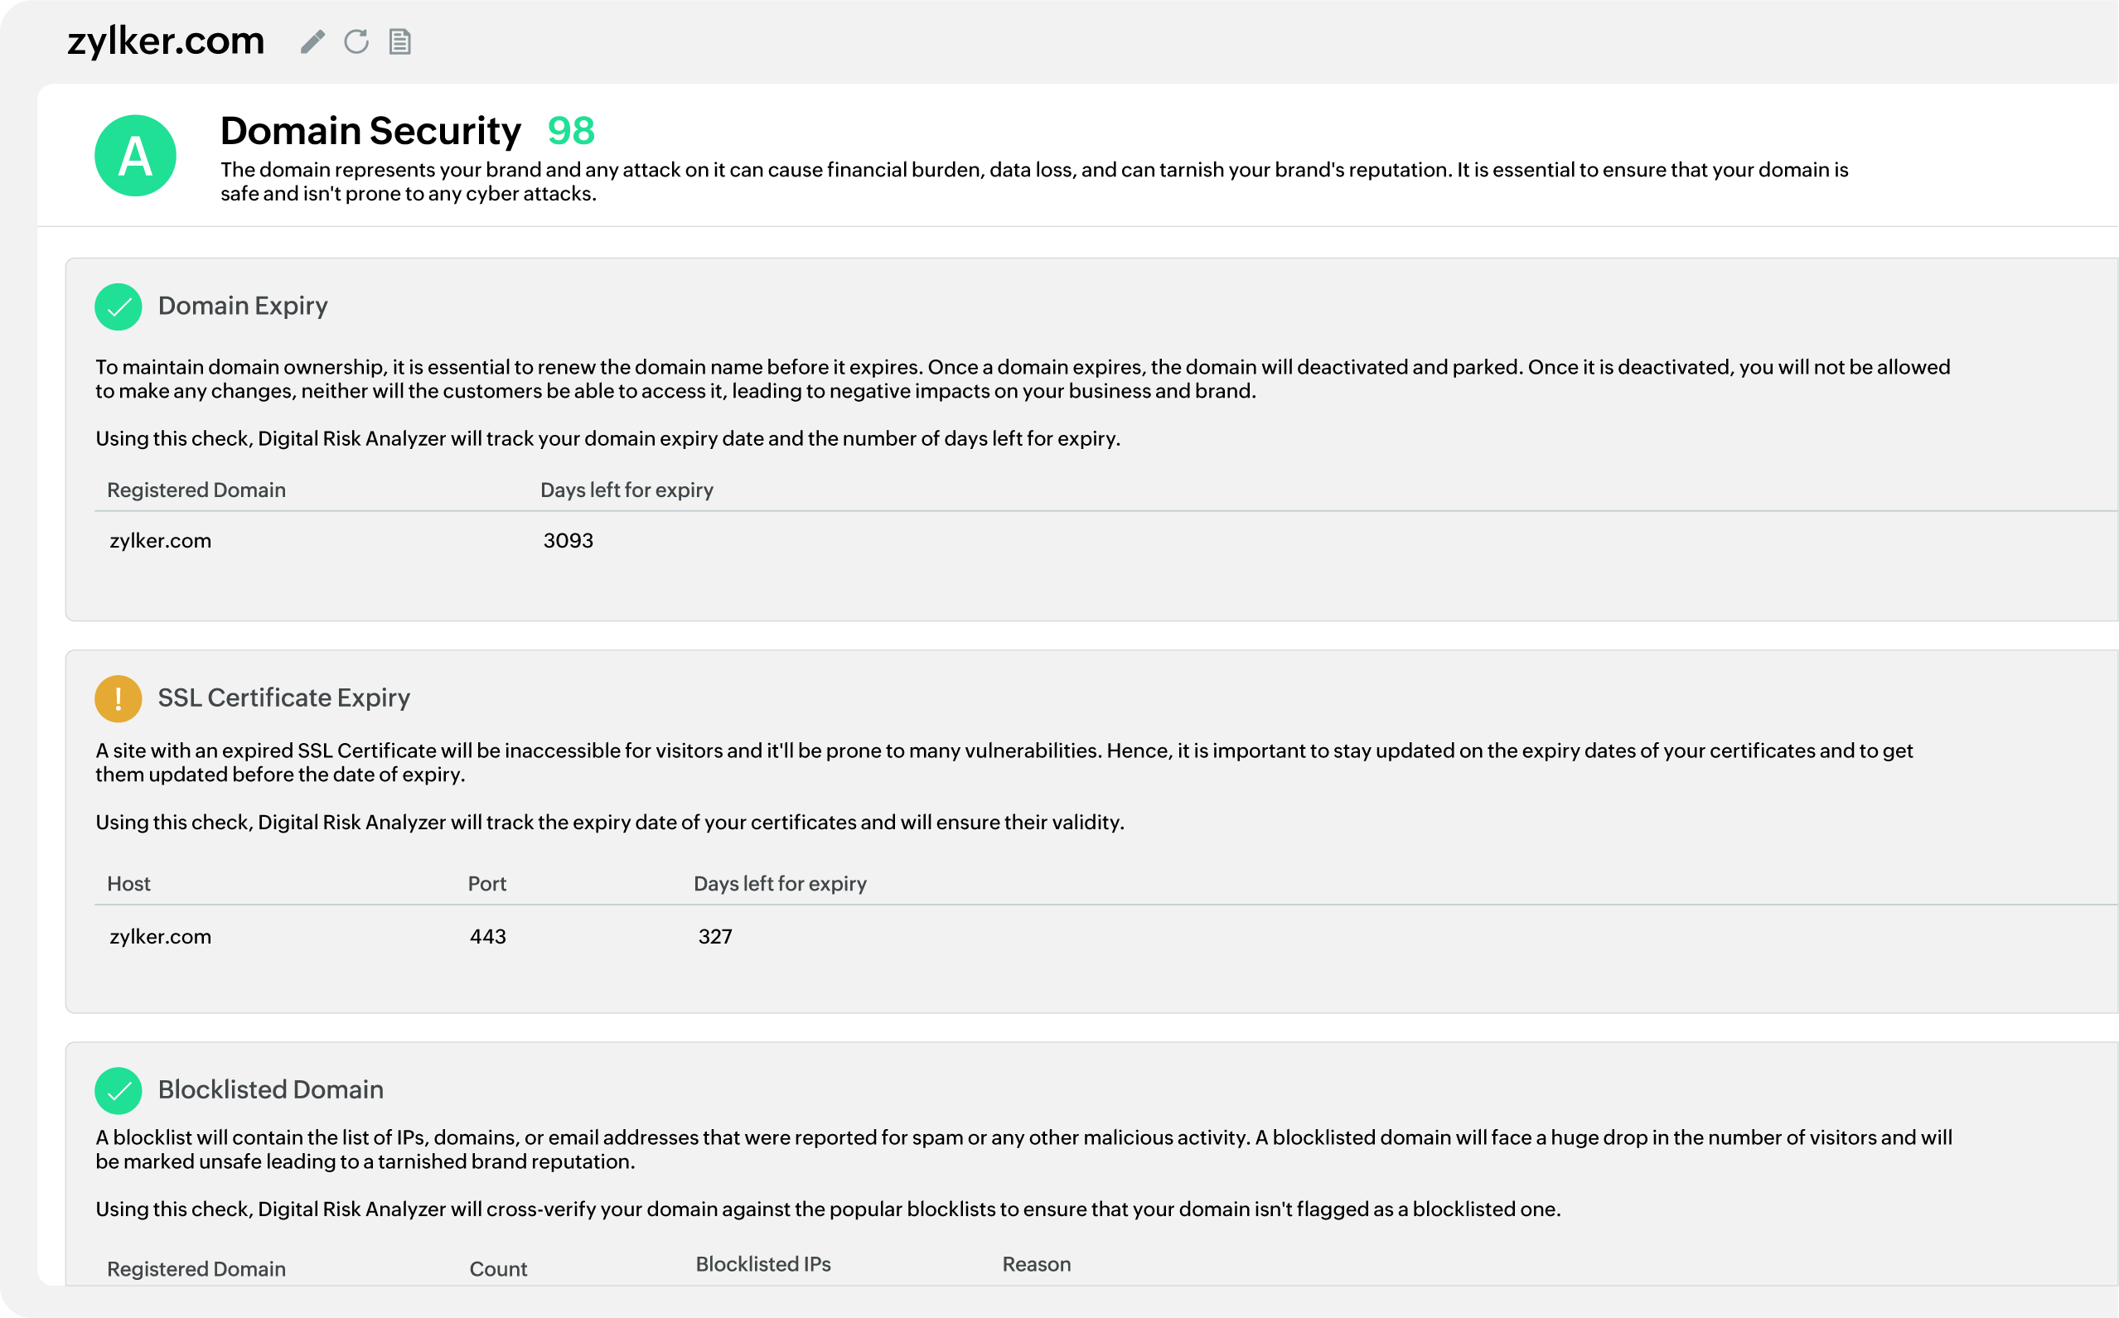Click the Blocklisted Domain section heading

(270, 1089)
